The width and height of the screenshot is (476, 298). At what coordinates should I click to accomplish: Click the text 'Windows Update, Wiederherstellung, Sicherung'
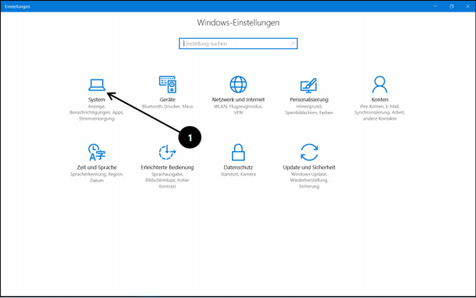tap(309, 180)
